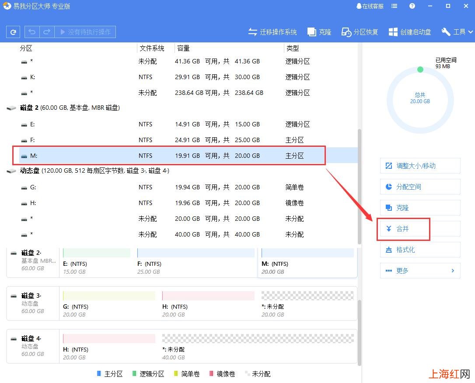The width and height of the screenshot is (475, 383).
Task: Select the K: partition row
Action: click(188, 77)
